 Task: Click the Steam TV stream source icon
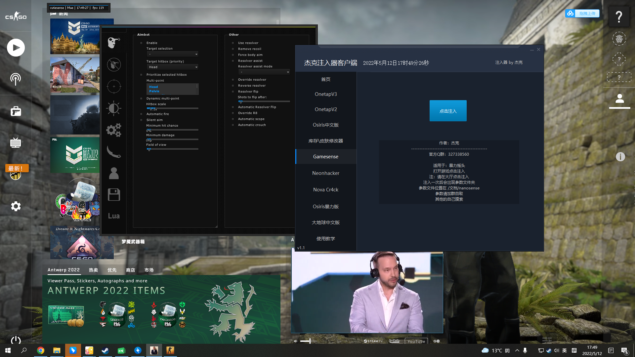[373, 341]
